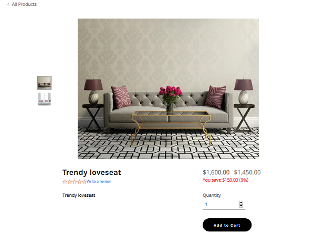336x246 pixels.
Task: Rate one star for the product
Action: pos(65,182)
